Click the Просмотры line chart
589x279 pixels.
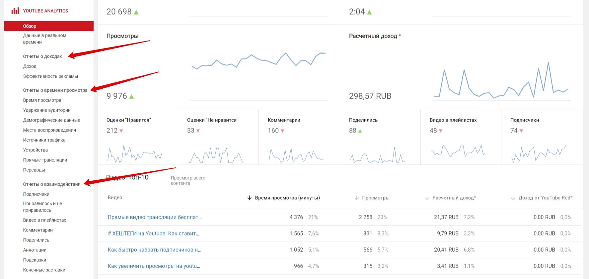[x=258, y=60]
